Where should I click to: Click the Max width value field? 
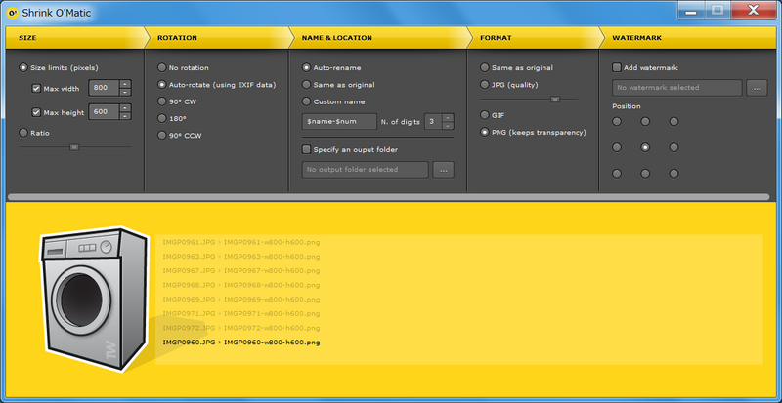tap(104, 88)
